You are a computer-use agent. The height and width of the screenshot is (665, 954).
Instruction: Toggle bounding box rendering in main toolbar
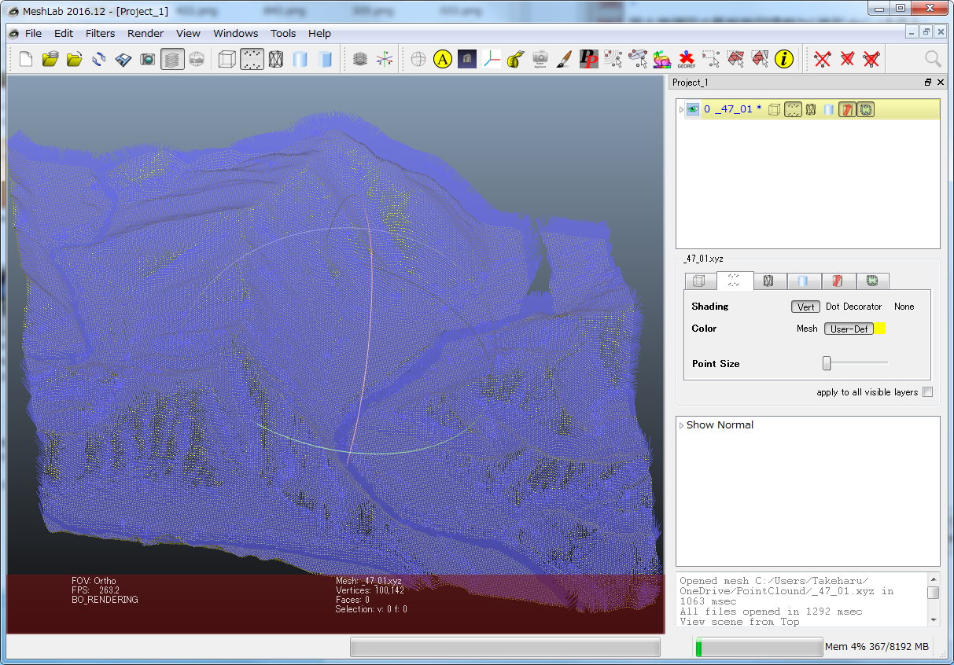[x=227, y=59]
